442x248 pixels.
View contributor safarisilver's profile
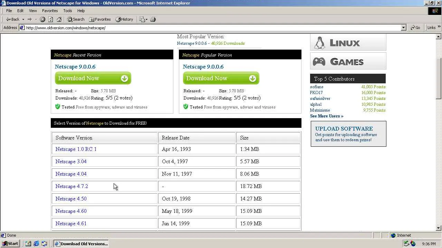(x=320, y=99)
